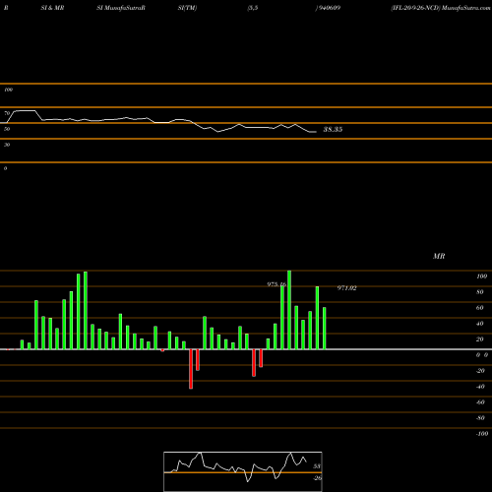Click the 'SI MunafaSutraR' header text

coord(121,8)
